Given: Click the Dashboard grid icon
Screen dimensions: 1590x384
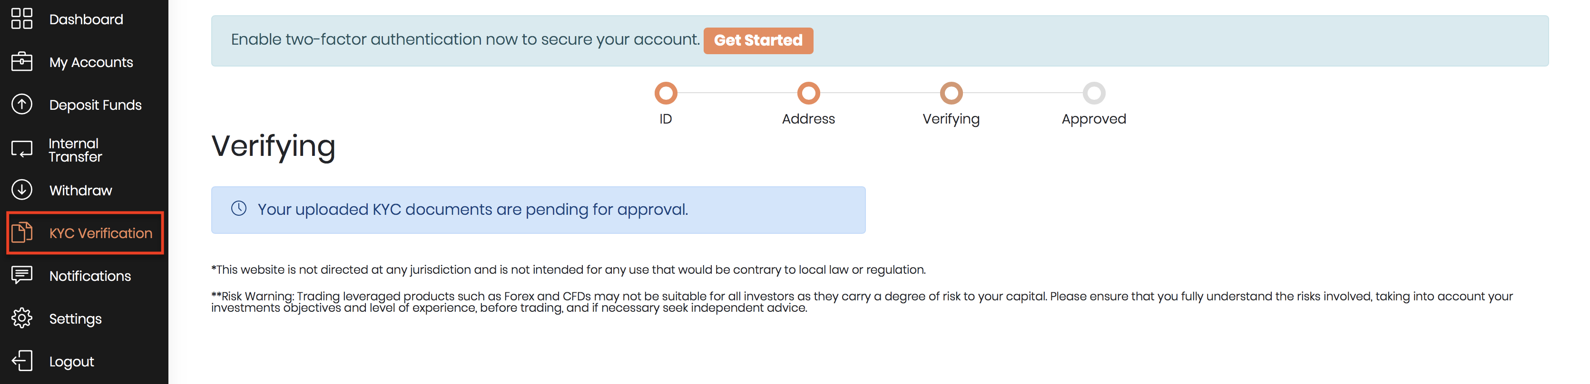Looking at the screenshot, I should (x=21, y=19).
